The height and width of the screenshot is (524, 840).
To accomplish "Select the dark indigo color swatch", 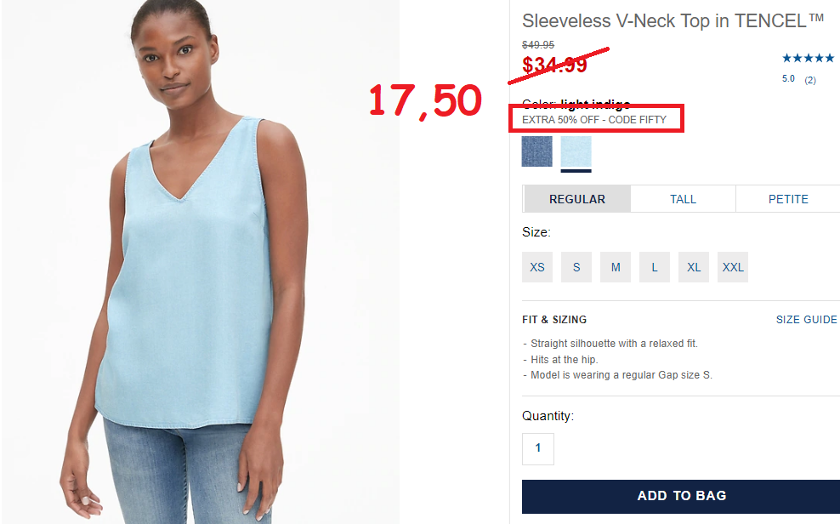I will tap(536, 151).
